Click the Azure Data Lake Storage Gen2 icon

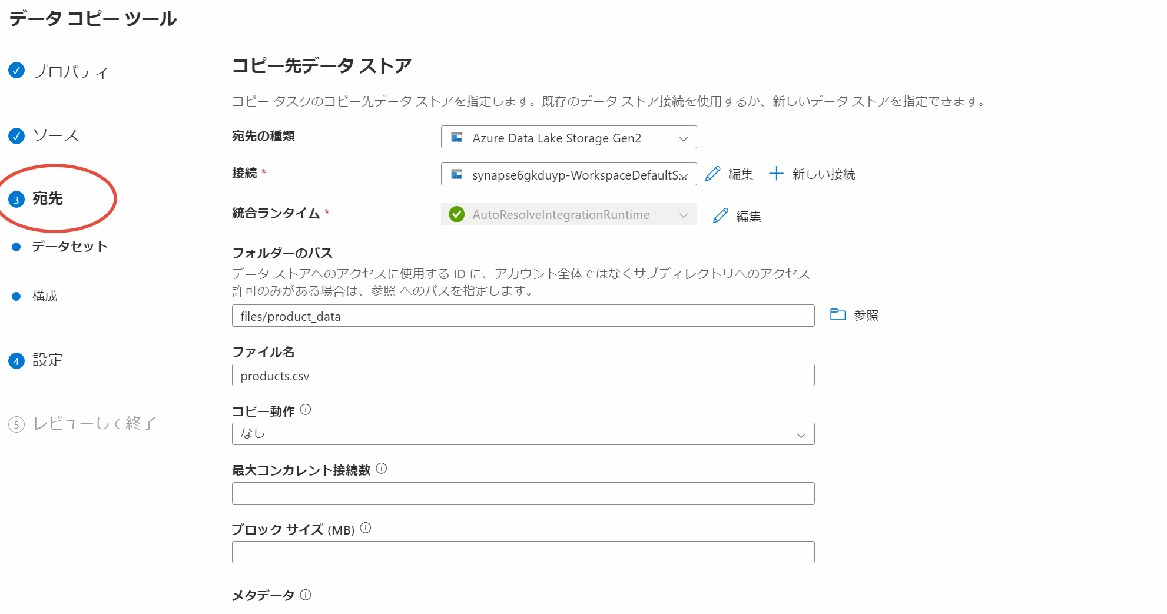[x=456, y=138]
